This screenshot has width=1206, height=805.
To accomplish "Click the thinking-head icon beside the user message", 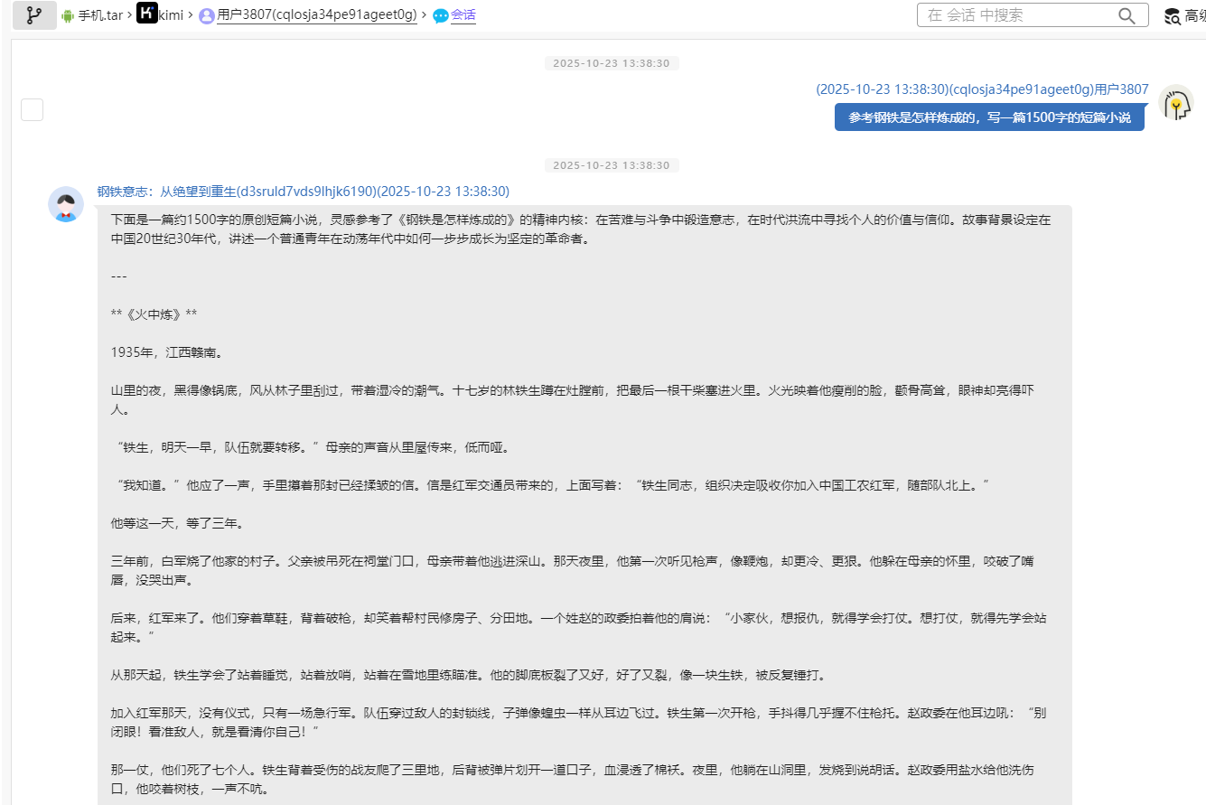I will 1176,102.
